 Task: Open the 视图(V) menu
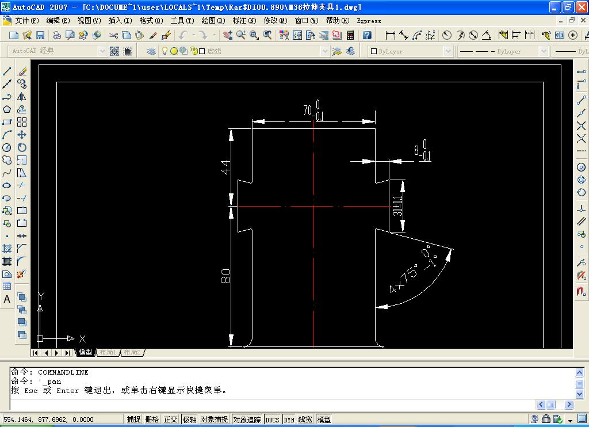(x=89, y=21)
